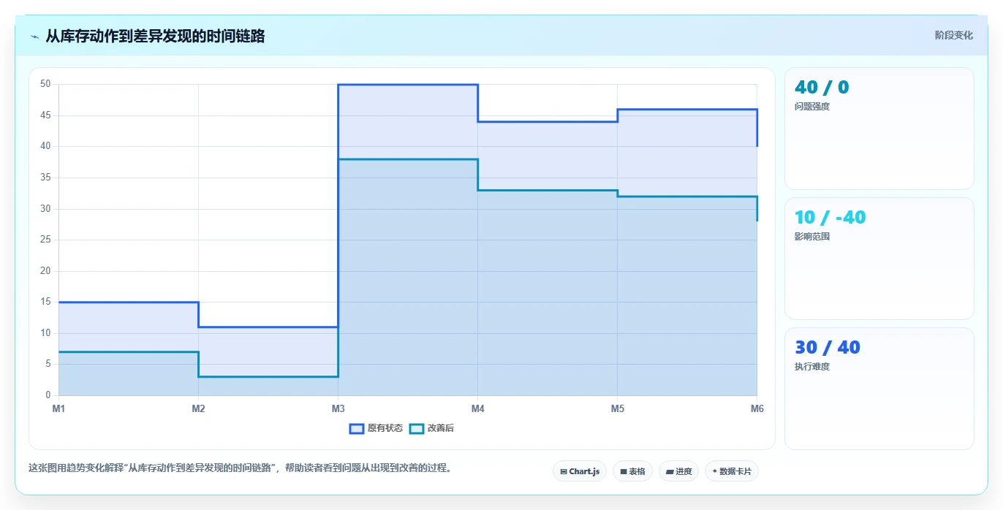This screenshot has height=510, width=1003.
Task: Click the chart description sentence below the chart
Action: click(x=240, y=468)
